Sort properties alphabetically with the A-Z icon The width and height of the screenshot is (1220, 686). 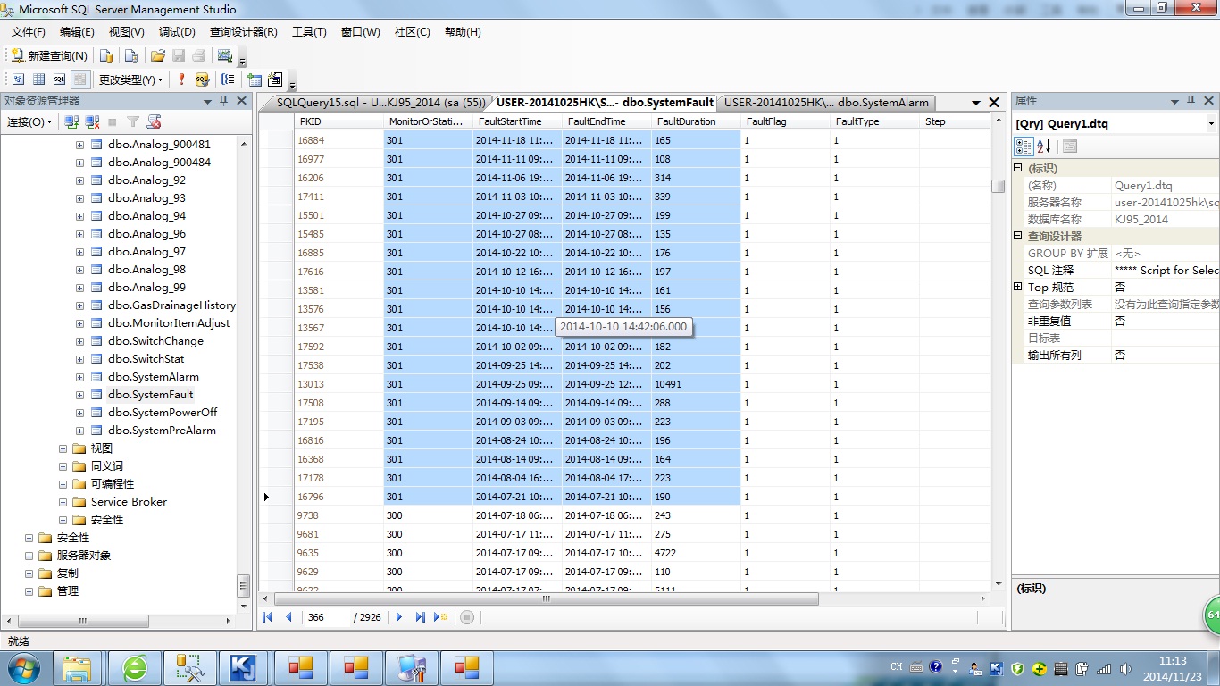click(x=1043, y=146)
